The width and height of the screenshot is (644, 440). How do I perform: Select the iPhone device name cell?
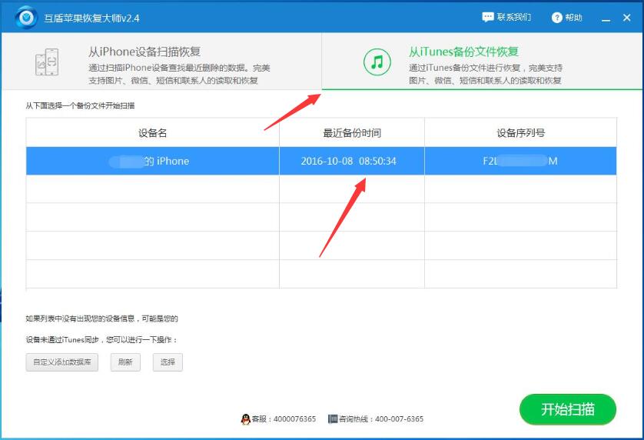153,161
